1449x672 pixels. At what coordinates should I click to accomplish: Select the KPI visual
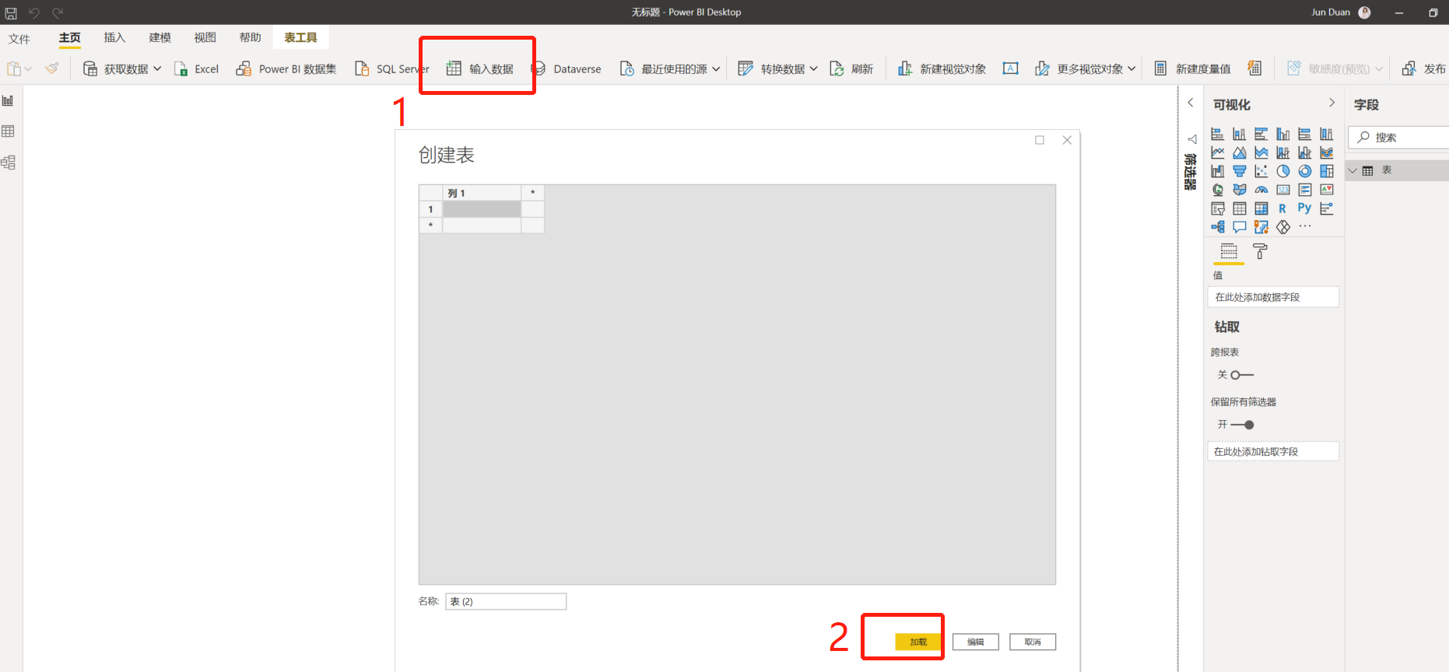coord(1327,190)
